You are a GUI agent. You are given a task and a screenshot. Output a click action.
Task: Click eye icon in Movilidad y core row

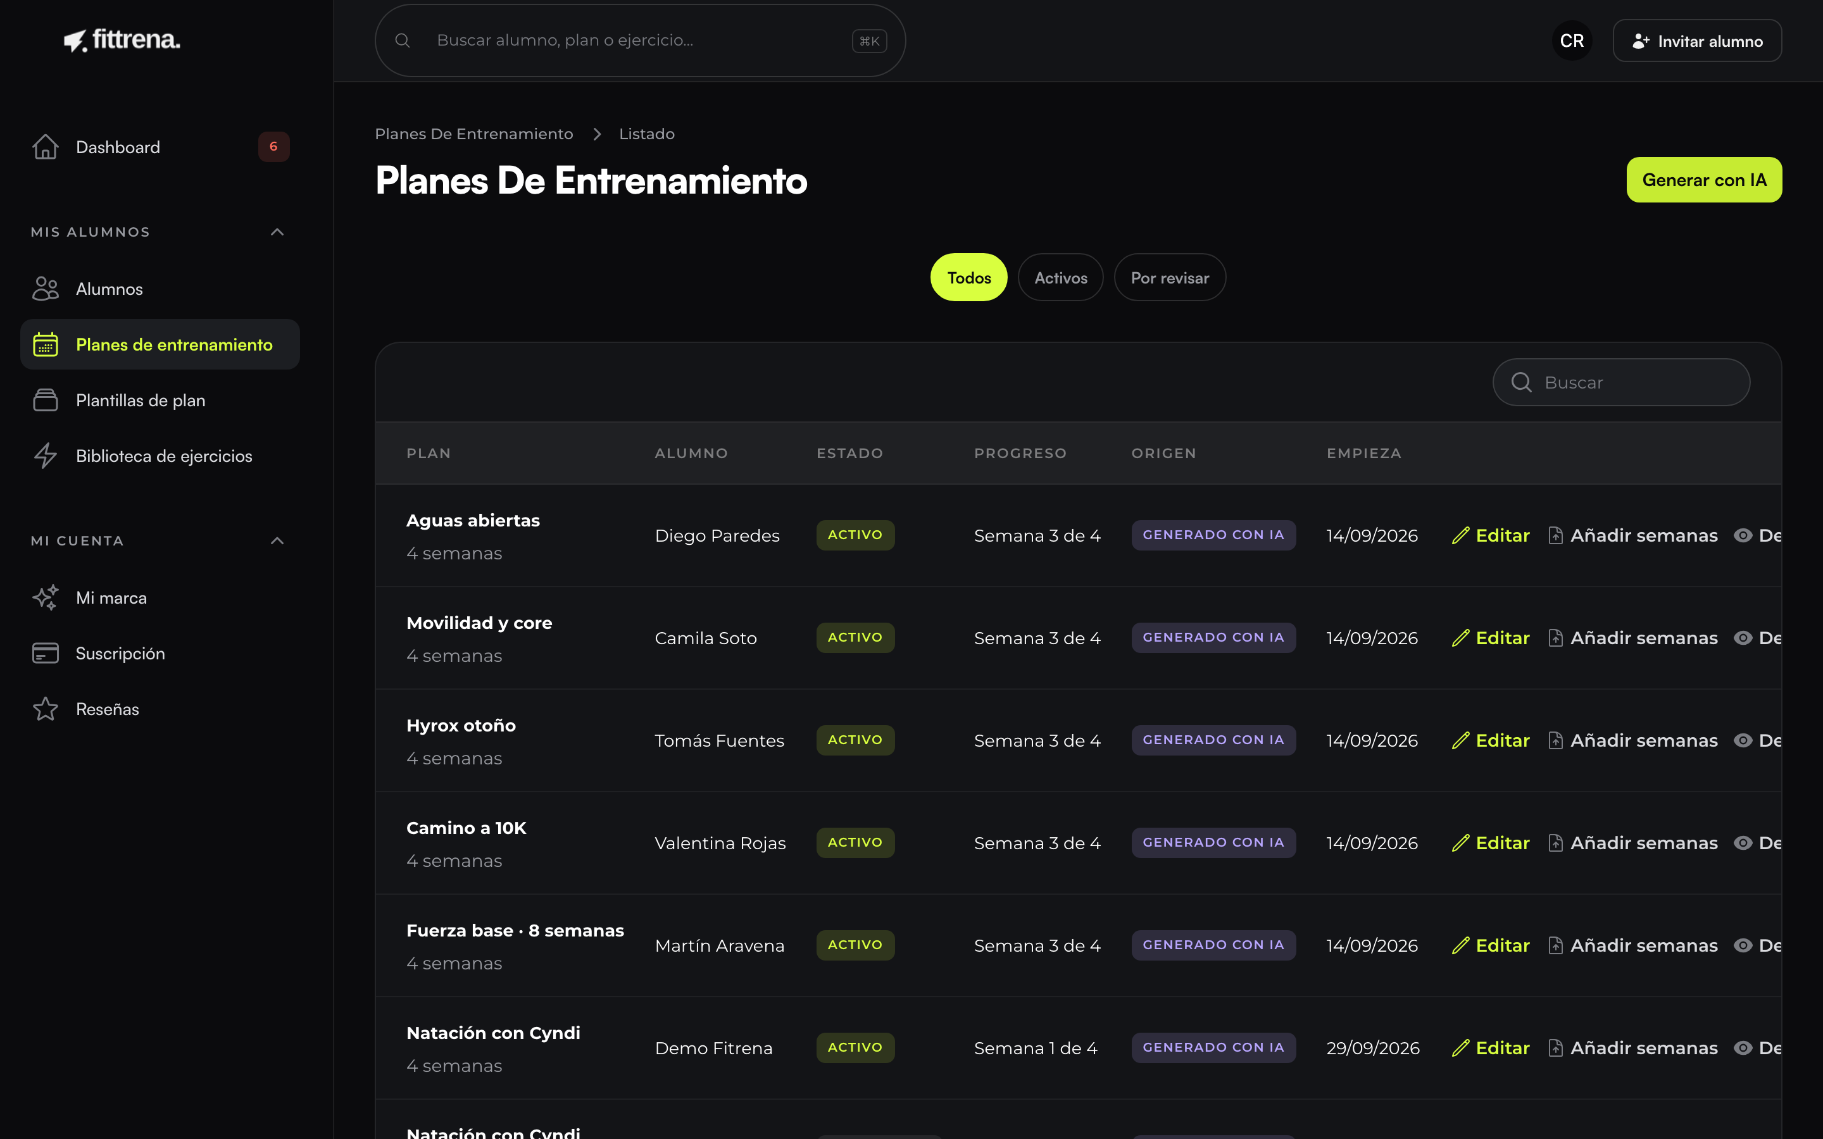click(x=1743, y=638)
